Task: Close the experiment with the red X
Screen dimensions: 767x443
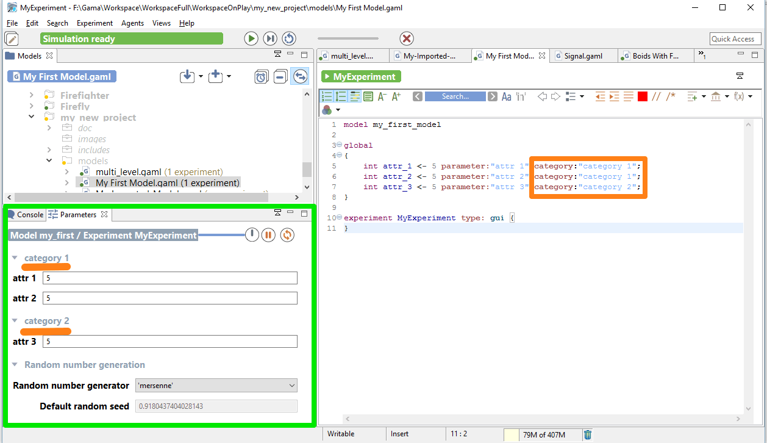Action: coord(407,38)
